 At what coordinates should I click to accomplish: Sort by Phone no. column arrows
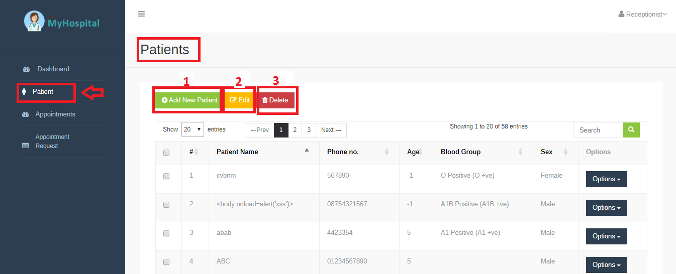(387, 152)
